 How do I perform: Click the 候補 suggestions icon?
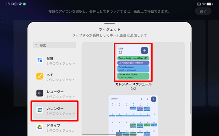(40, 60)
